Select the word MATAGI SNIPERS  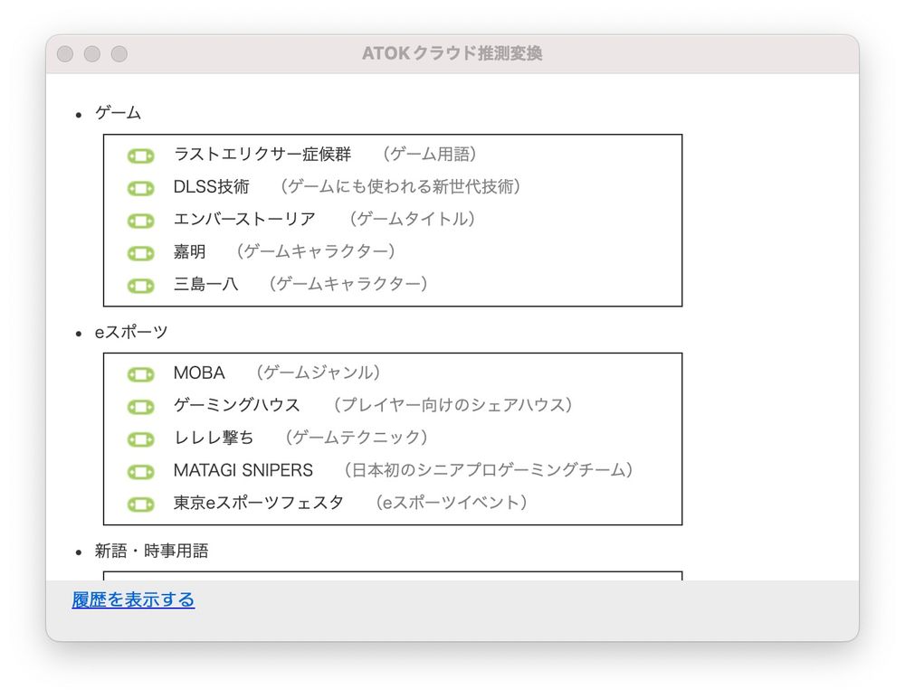coord(243,469)
